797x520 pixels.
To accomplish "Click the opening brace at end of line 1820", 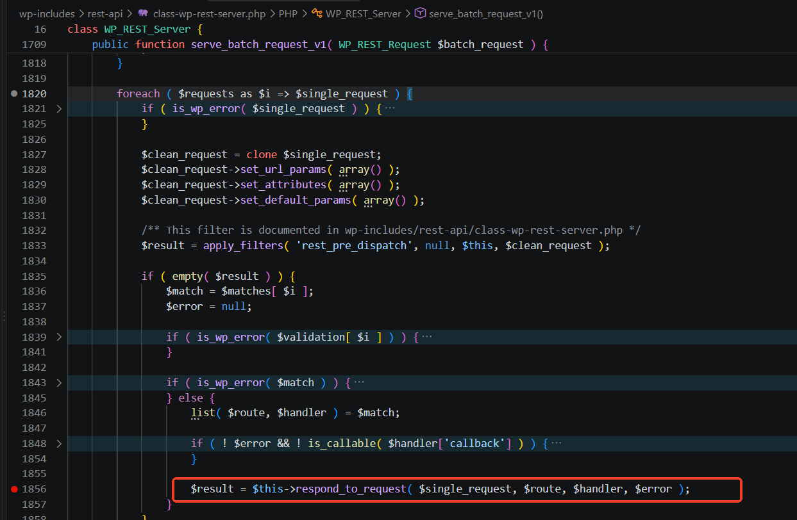I will [410, 93].
